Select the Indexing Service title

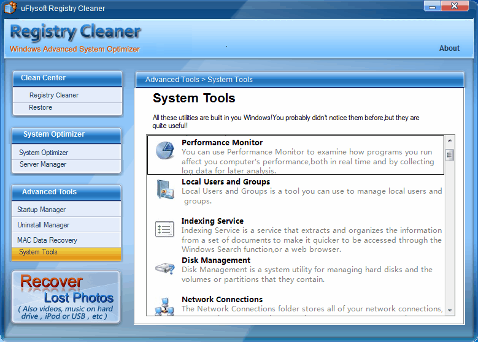pyautogui.click(x=212, y=221)
